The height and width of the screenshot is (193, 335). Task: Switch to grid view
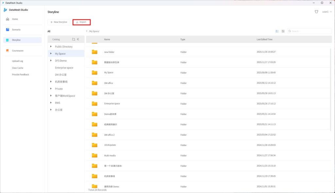[x=283, y=31]
